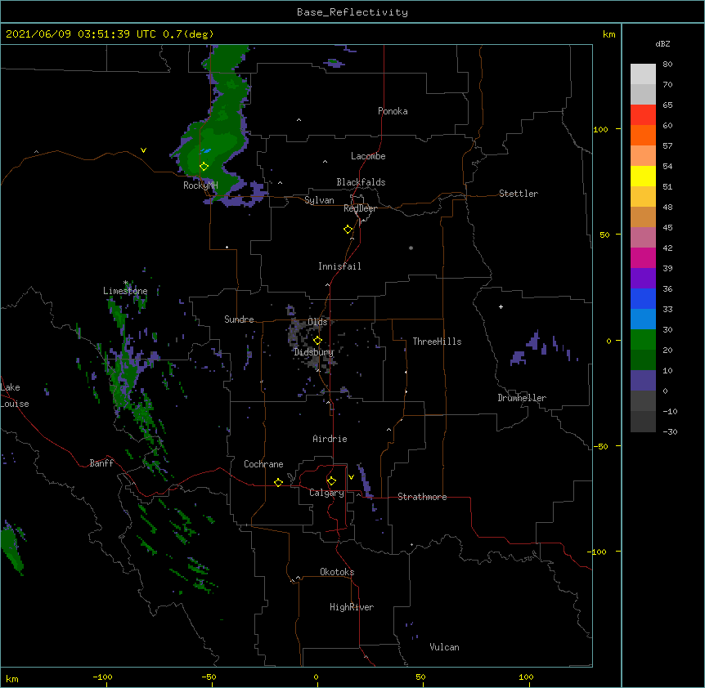Click the white asterisk marker east of Innisfail
The width and height of the screenshot is (705, 688).
click(411, 248)
